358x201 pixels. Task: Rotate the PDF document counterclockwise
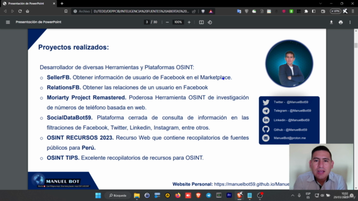(x=210, y=22)
